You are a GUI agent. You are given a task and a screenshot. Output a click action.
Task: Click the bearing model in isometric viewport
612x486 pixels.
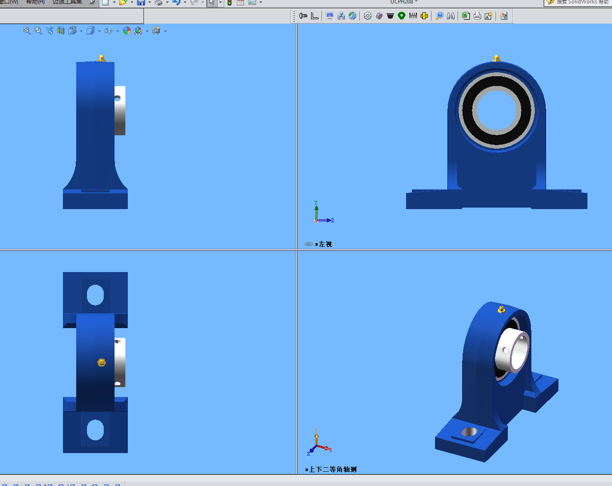(x=494, y=379)
